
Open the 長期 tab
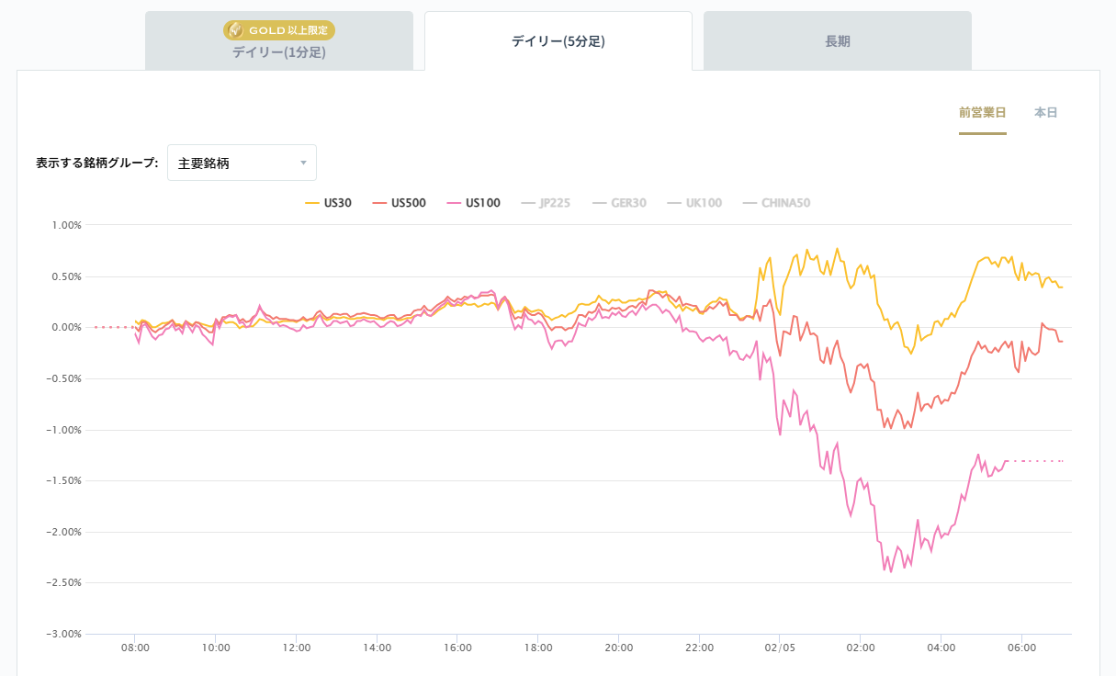coord(837,41)
